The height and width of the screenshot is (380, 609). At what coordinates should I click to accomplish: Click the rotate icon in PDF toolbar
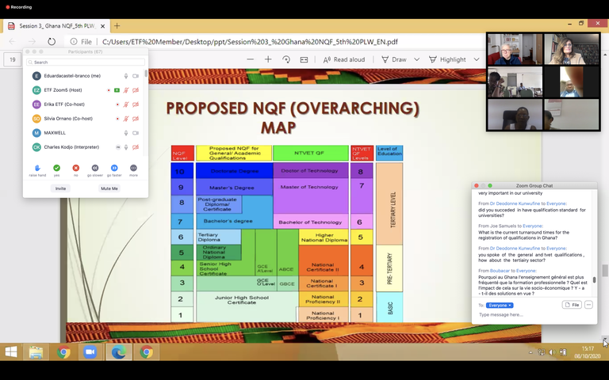[285, 59]
